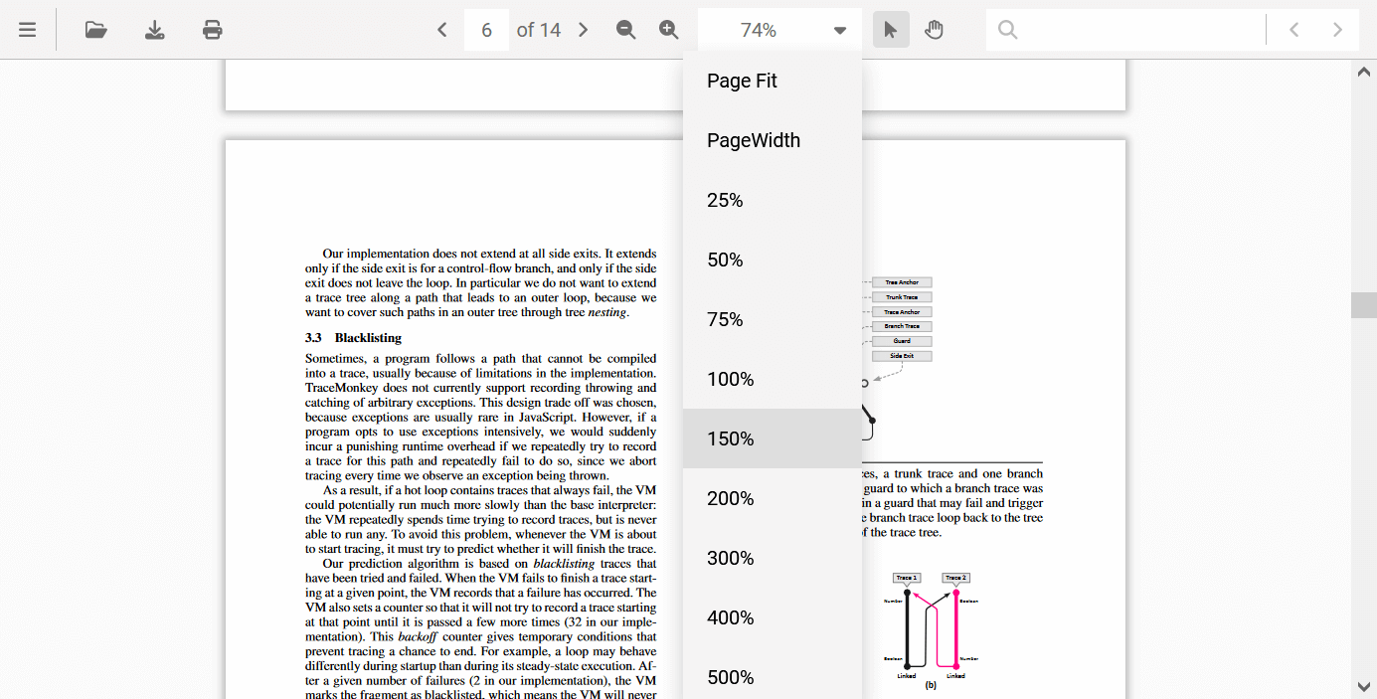Image resolution: width=1377 pixels, height=699 pixels.
Task: Choose PageWidth from the zoom list
Action: 754,140
